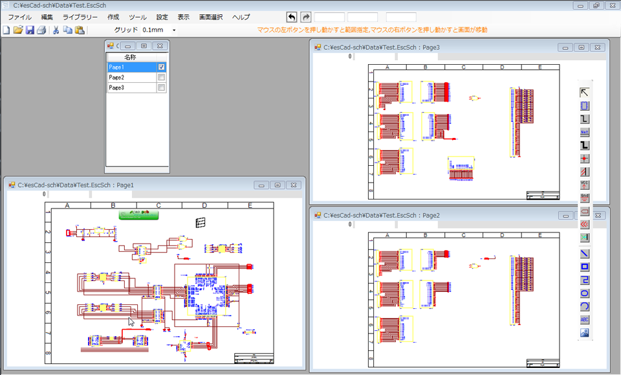Open the grid size 0.1mm dropdown
This screenshot has width=621, height=375.
pyautogui.click(x=174, y=30)
